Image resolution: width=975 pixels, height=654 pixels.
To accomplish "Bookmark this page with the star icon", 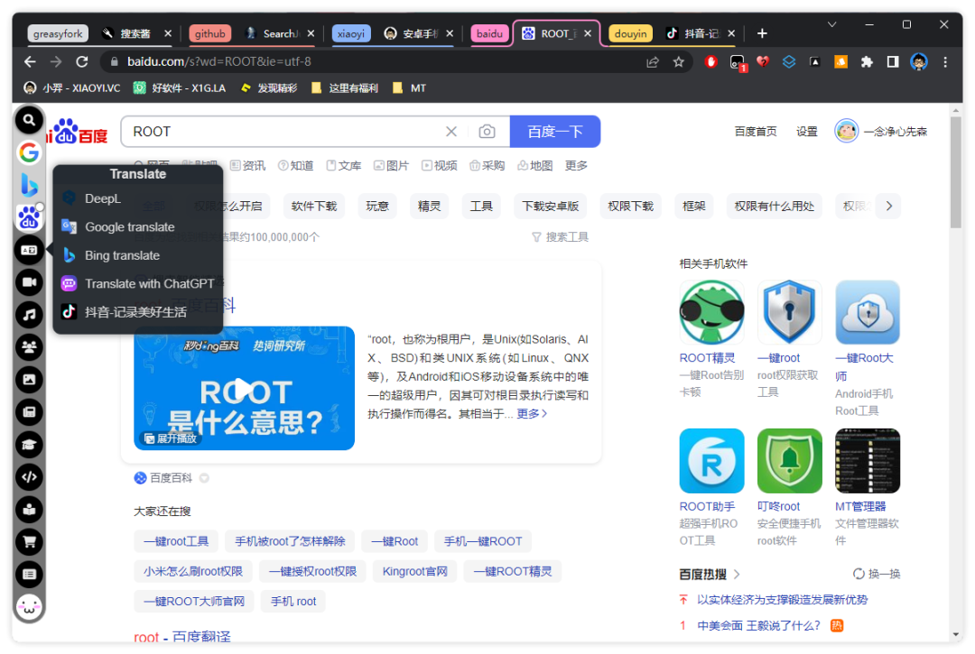I will pos(678,62).
